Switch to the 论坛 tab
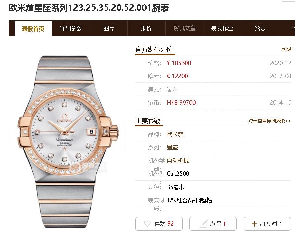The image size is (295, 240). (x=260, y=28)
